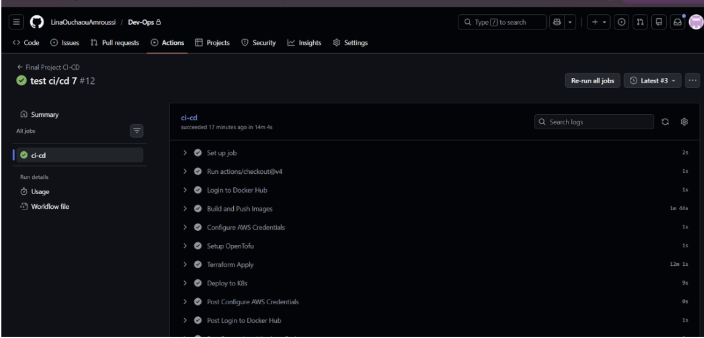
Task: Click the Build and Push Images check icon
Action: click(x=198, y=209)
